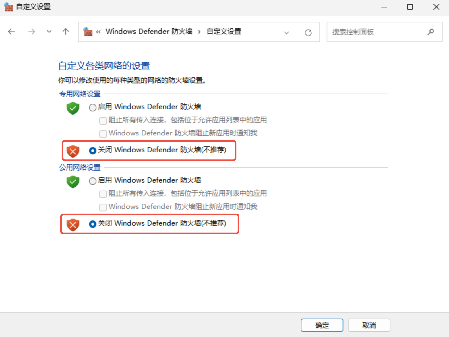Click the green shield under 专用网络设置
Image resolution: width=449 pixels, height=337 pixels.
pyautogui.click(x=73, y=109)
